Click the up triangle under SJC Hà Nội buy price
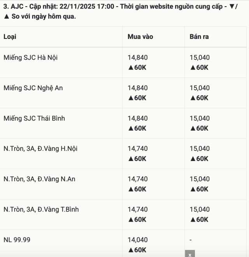 (x=131, y=67)
